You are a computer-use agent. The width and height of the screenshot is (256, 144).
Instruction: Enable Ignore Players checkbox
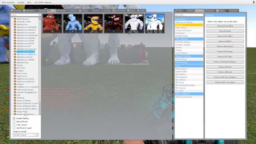pos(14,122)
